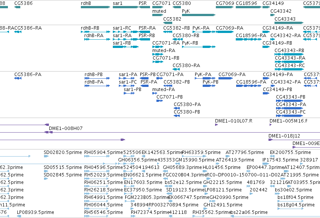Open protein CG7069-PA
The width and height of the screenshot is (320, 218).
(232, 75)
